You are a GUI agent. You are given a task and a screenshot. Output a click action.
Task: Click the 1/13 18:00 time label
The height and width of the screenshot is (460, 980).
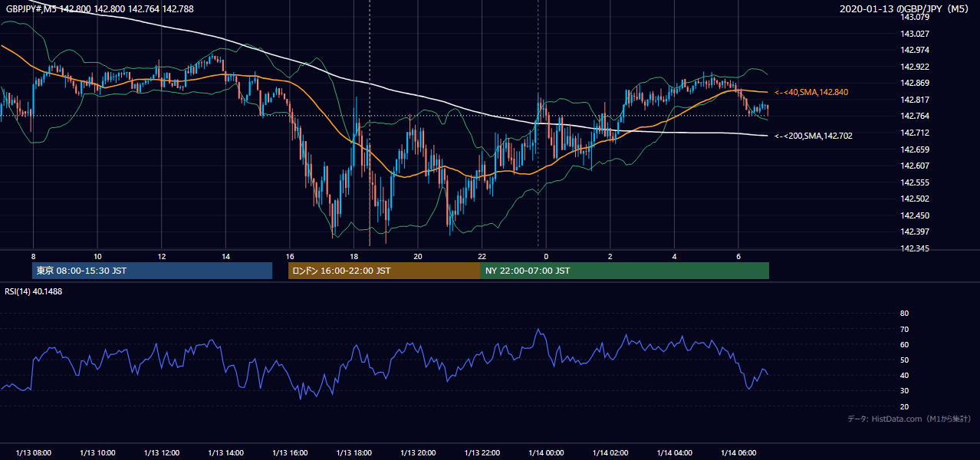[x=354, y=452]
